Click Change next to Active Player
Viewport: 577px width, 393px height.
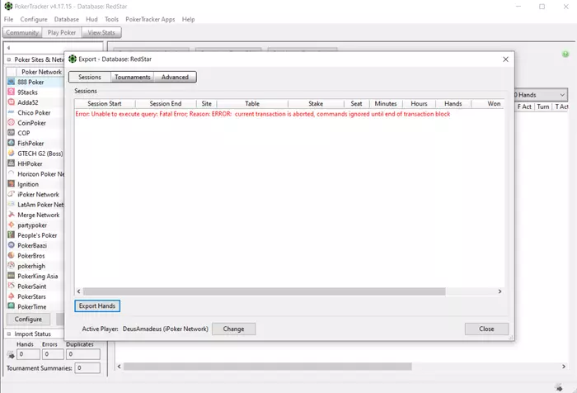pyautogui.click(x=233, y=329)
